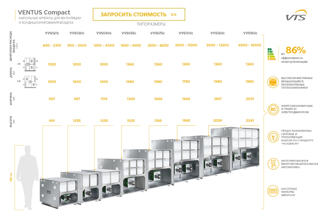The image size is (325, 220).
Task: Click the EC motor gear icon
Action: click(x=273, y=109)
